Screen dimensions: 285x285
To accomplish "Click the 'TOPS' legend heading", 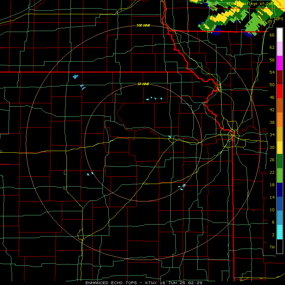I will 278,19.
